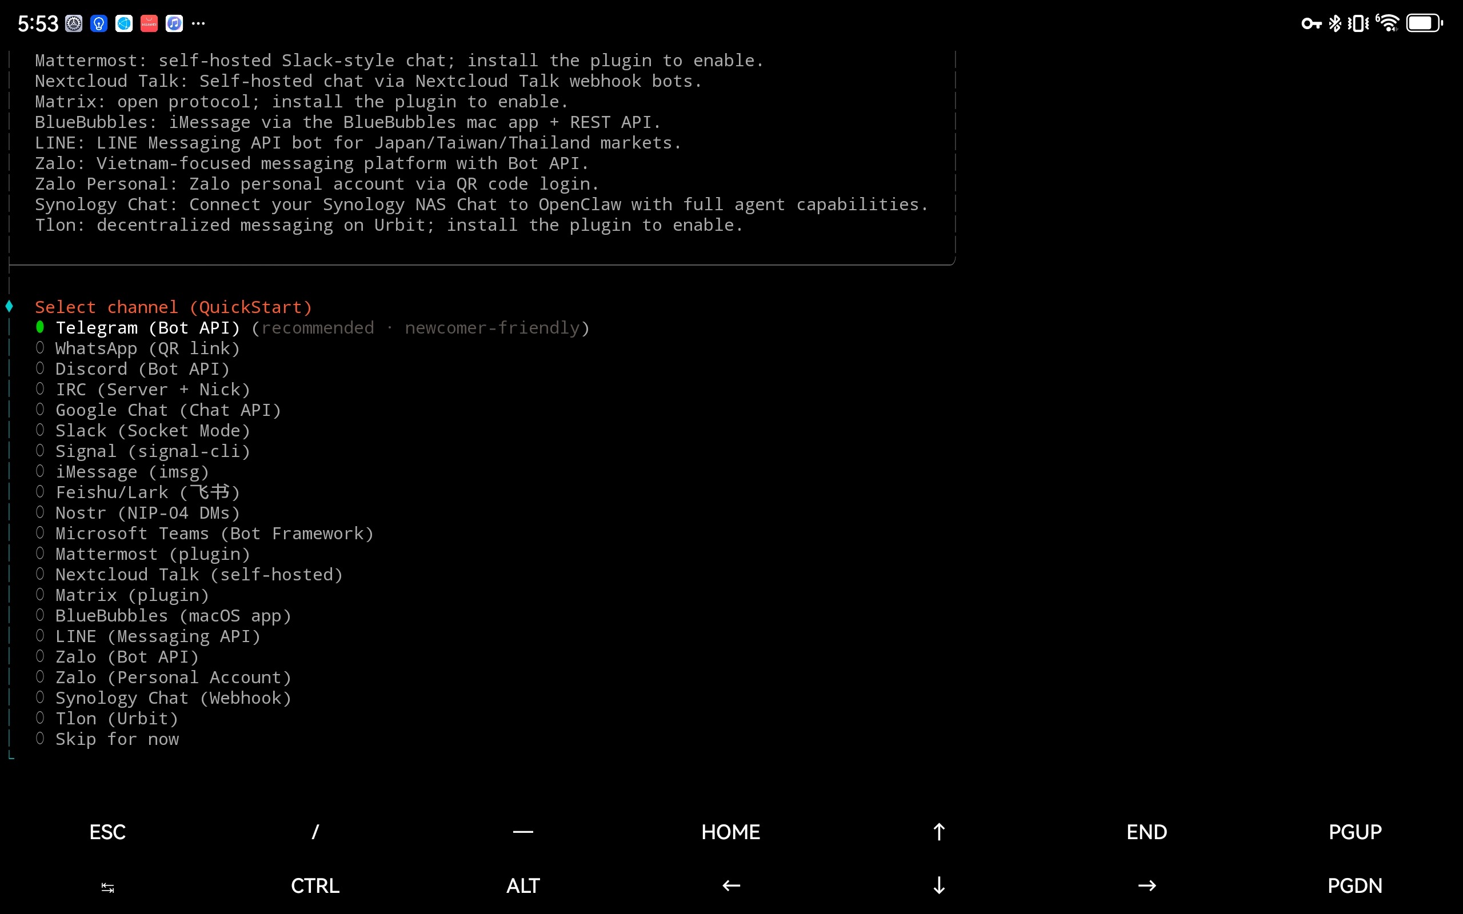The image size is (1463, 914).
Task: Click the "Select channel (QuickStart)" prompt heading
Action: [x=174, y=307]
